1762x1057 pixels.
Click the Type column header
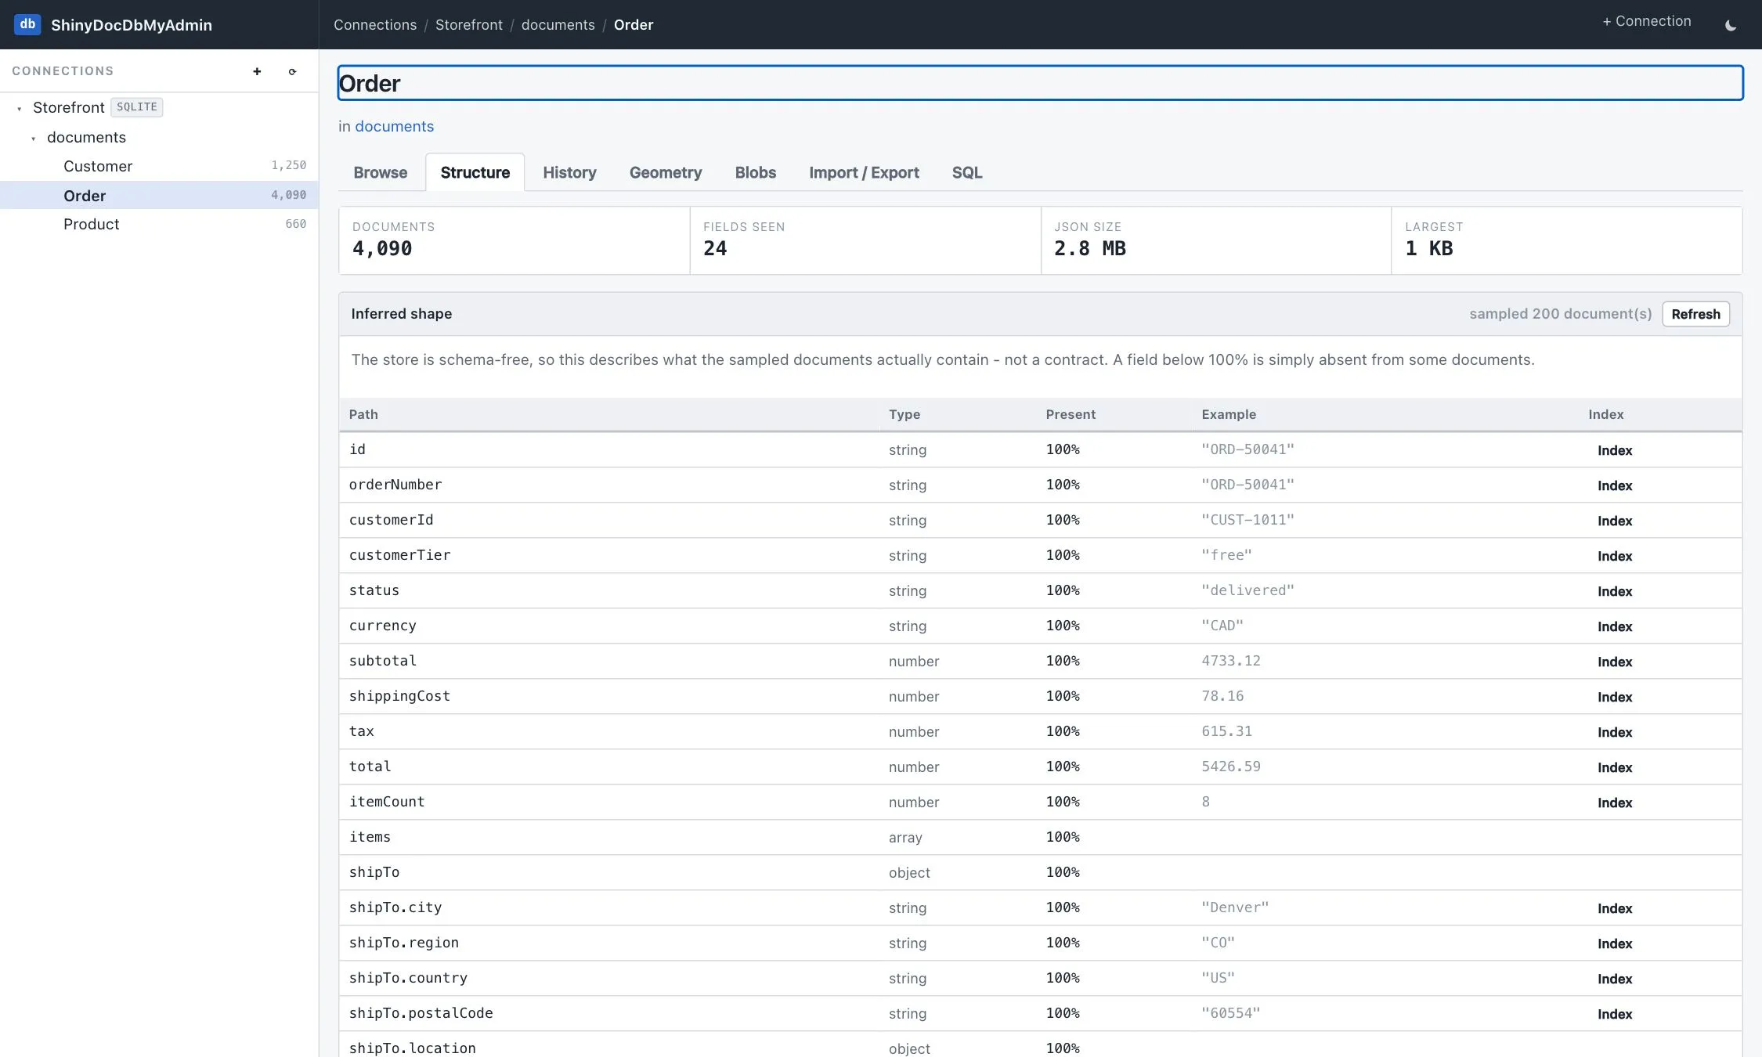click(x=904, y=414)
